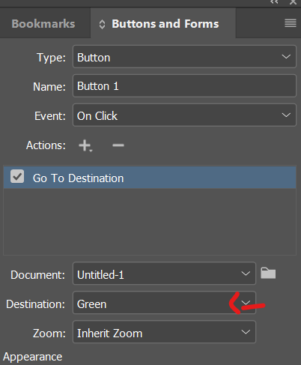Remove the selected action with the minus icon
Screen dimensions: 301x365
118,145
